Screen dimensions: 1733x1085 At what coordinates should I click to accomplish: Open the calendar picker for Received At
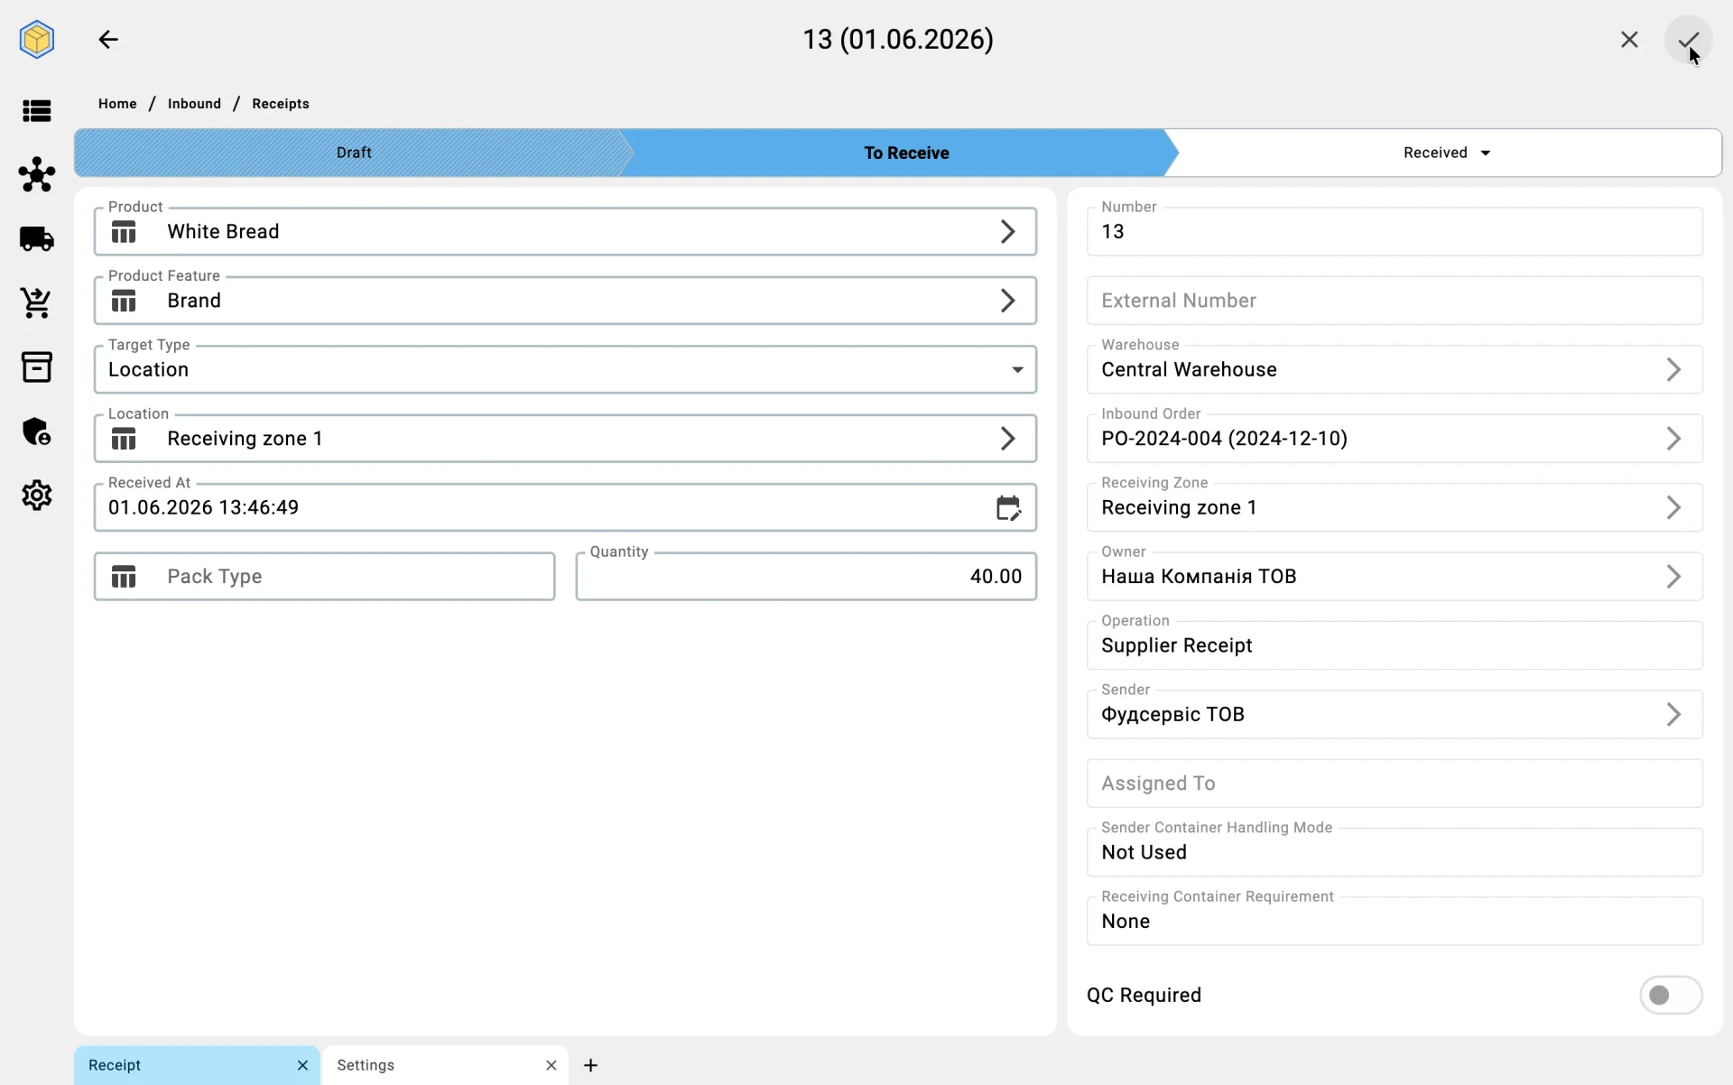(1008, 508)
